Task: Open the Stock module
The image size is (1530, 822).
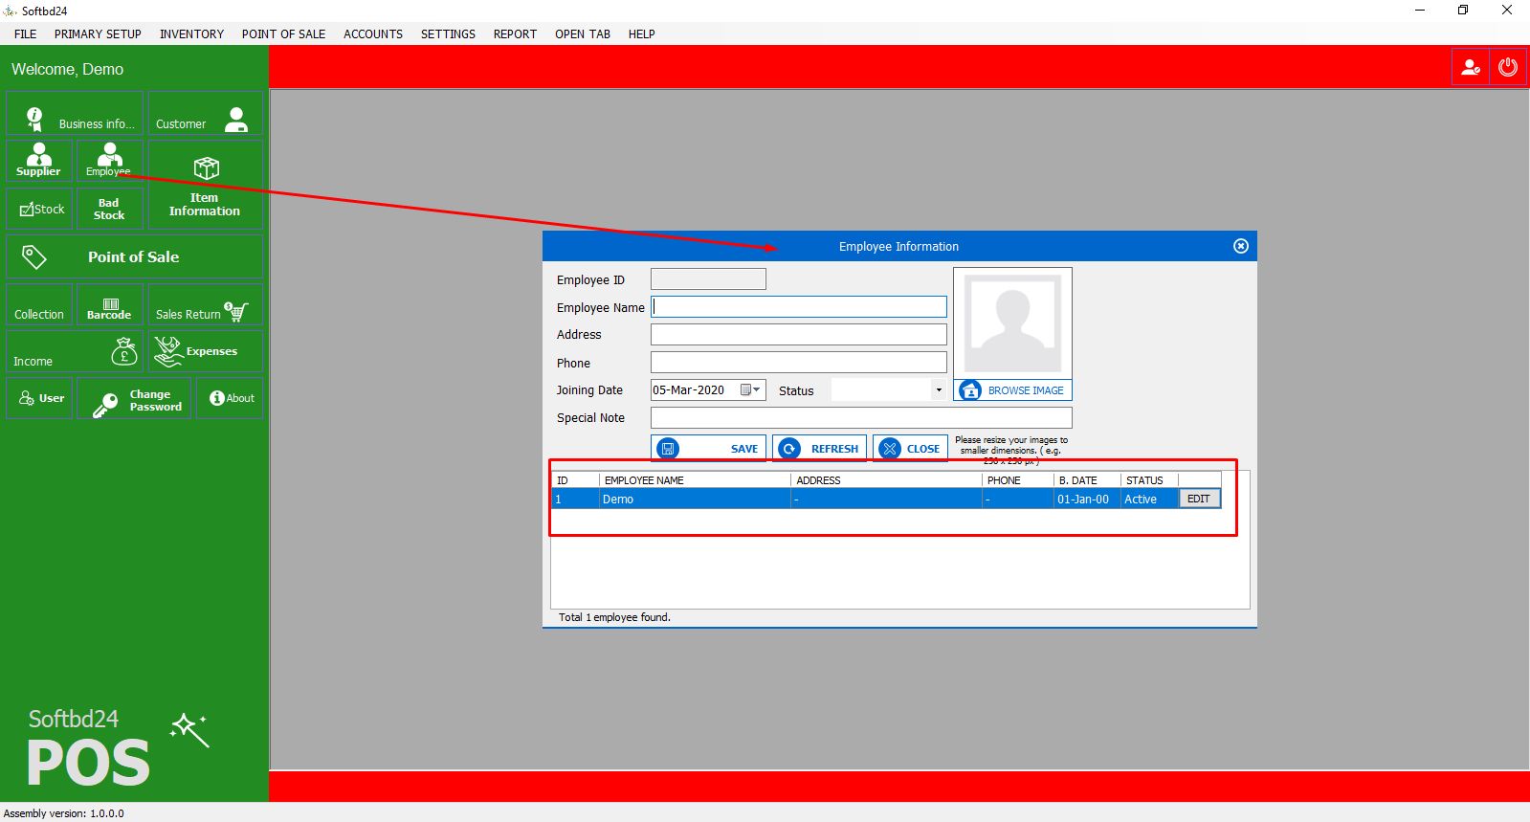Action: 39,209
